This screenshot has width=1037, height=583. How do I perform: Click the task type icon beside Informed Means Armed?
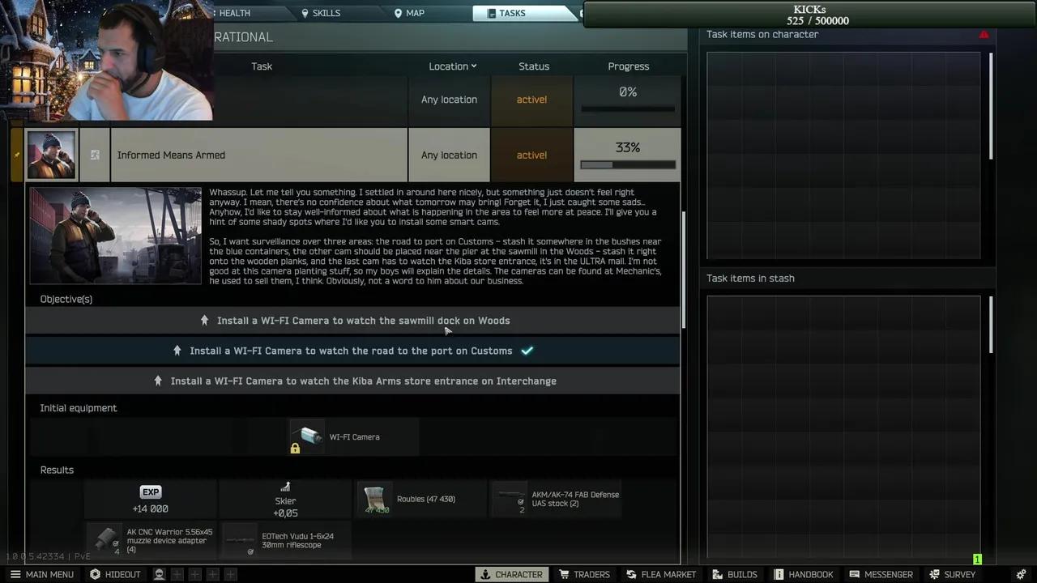95,155
